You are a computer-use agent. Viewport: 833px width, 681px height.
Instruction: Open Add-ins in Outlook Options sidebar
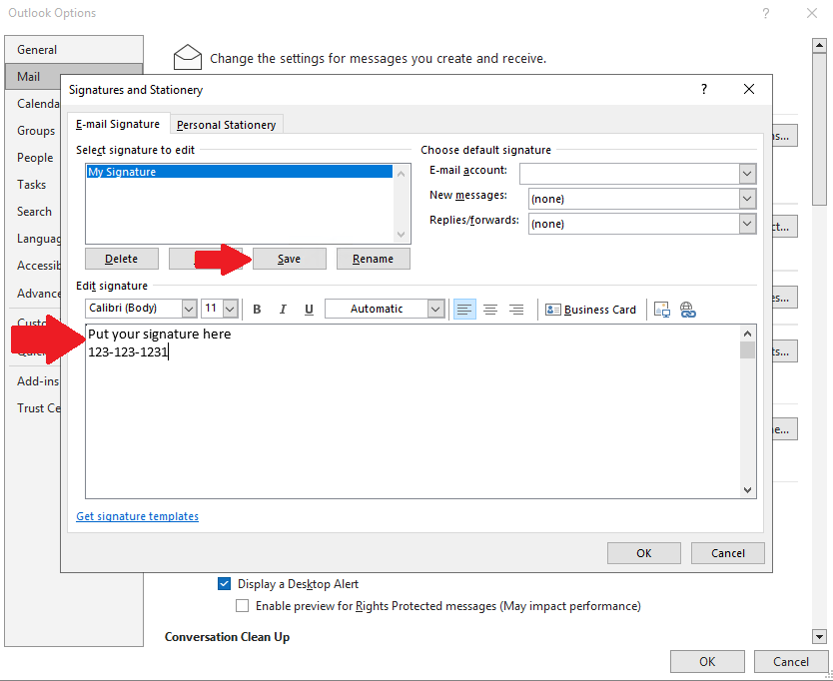pos(33,380)
